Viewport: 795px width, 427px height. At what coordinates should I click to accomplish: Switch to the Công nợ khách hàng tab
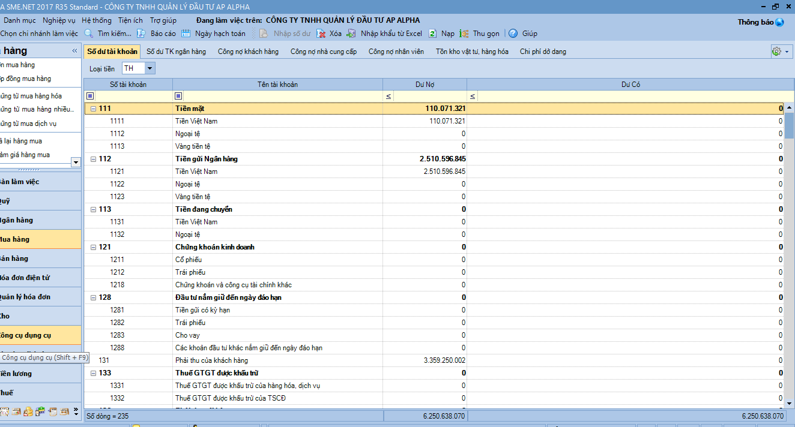[x=248, y=52]
